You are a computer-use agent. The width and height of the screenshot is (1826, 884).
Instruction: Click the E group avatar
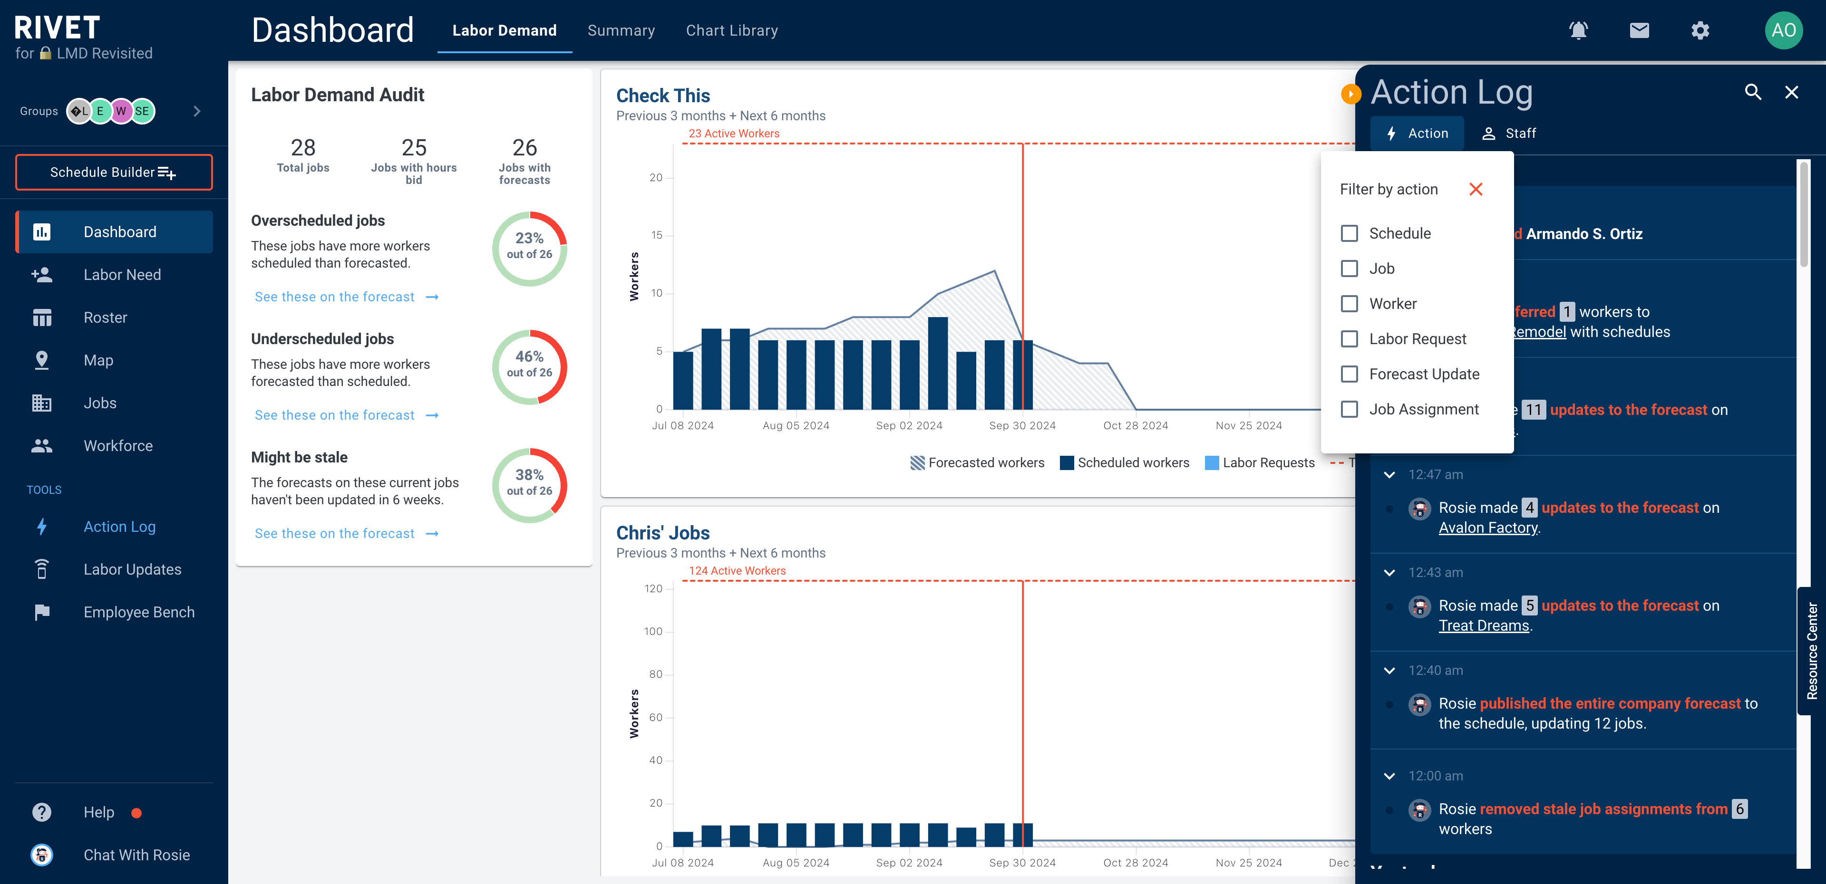tap(100, 111)
